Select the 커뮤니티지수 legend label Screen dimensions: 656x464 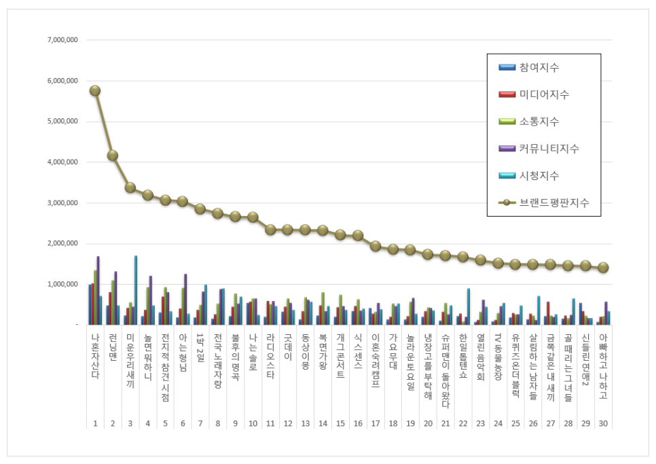[x=549, y=149]
